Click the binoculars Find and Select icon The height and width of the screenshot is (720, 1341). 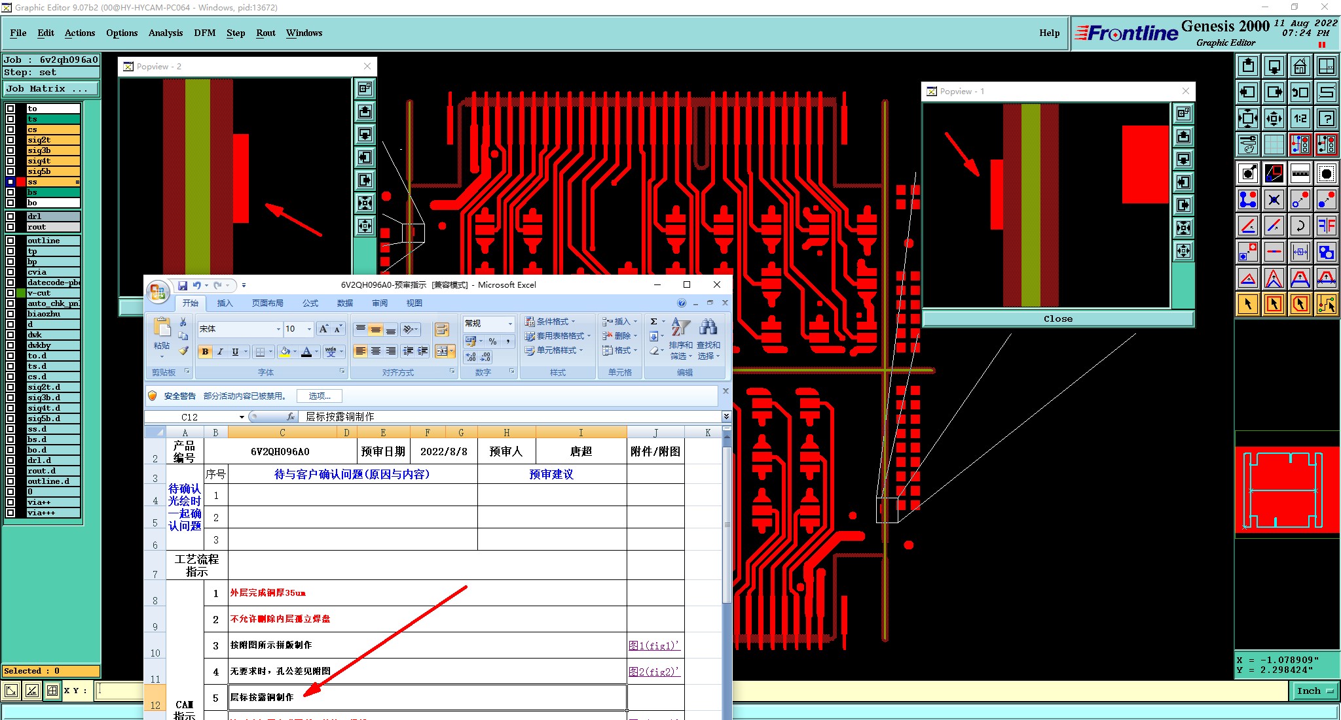[x=708, y=327]
